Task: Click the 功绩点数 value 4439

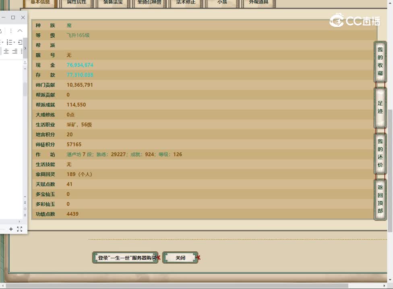Action: point(72,214)
